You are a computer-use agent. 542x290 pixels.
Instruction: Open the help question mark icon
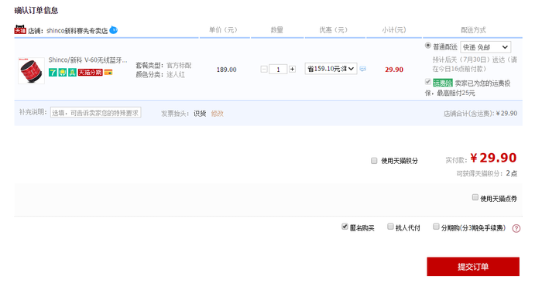(516, 228)
